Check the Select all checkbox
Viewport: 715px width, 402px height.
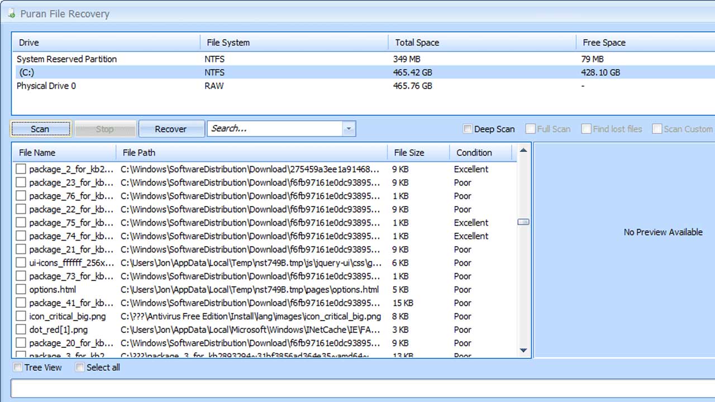point(80,367)
